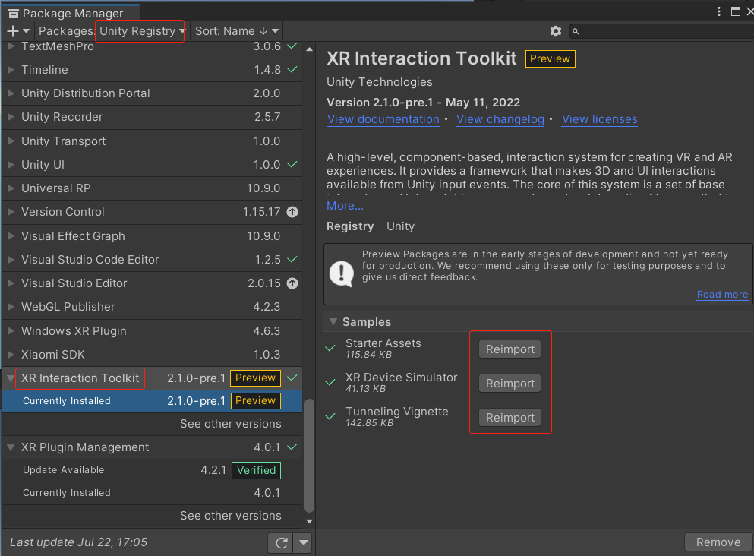Viewport: 754px width, 556px height.
Task: Open dropdown arrow beside refresh button
Action: click(x=303, y=542)
